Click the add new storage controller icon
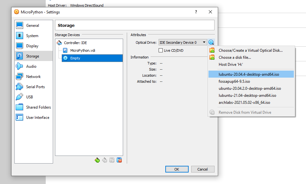The width and height of the screenshot is (306, 184). coord(97,160)
